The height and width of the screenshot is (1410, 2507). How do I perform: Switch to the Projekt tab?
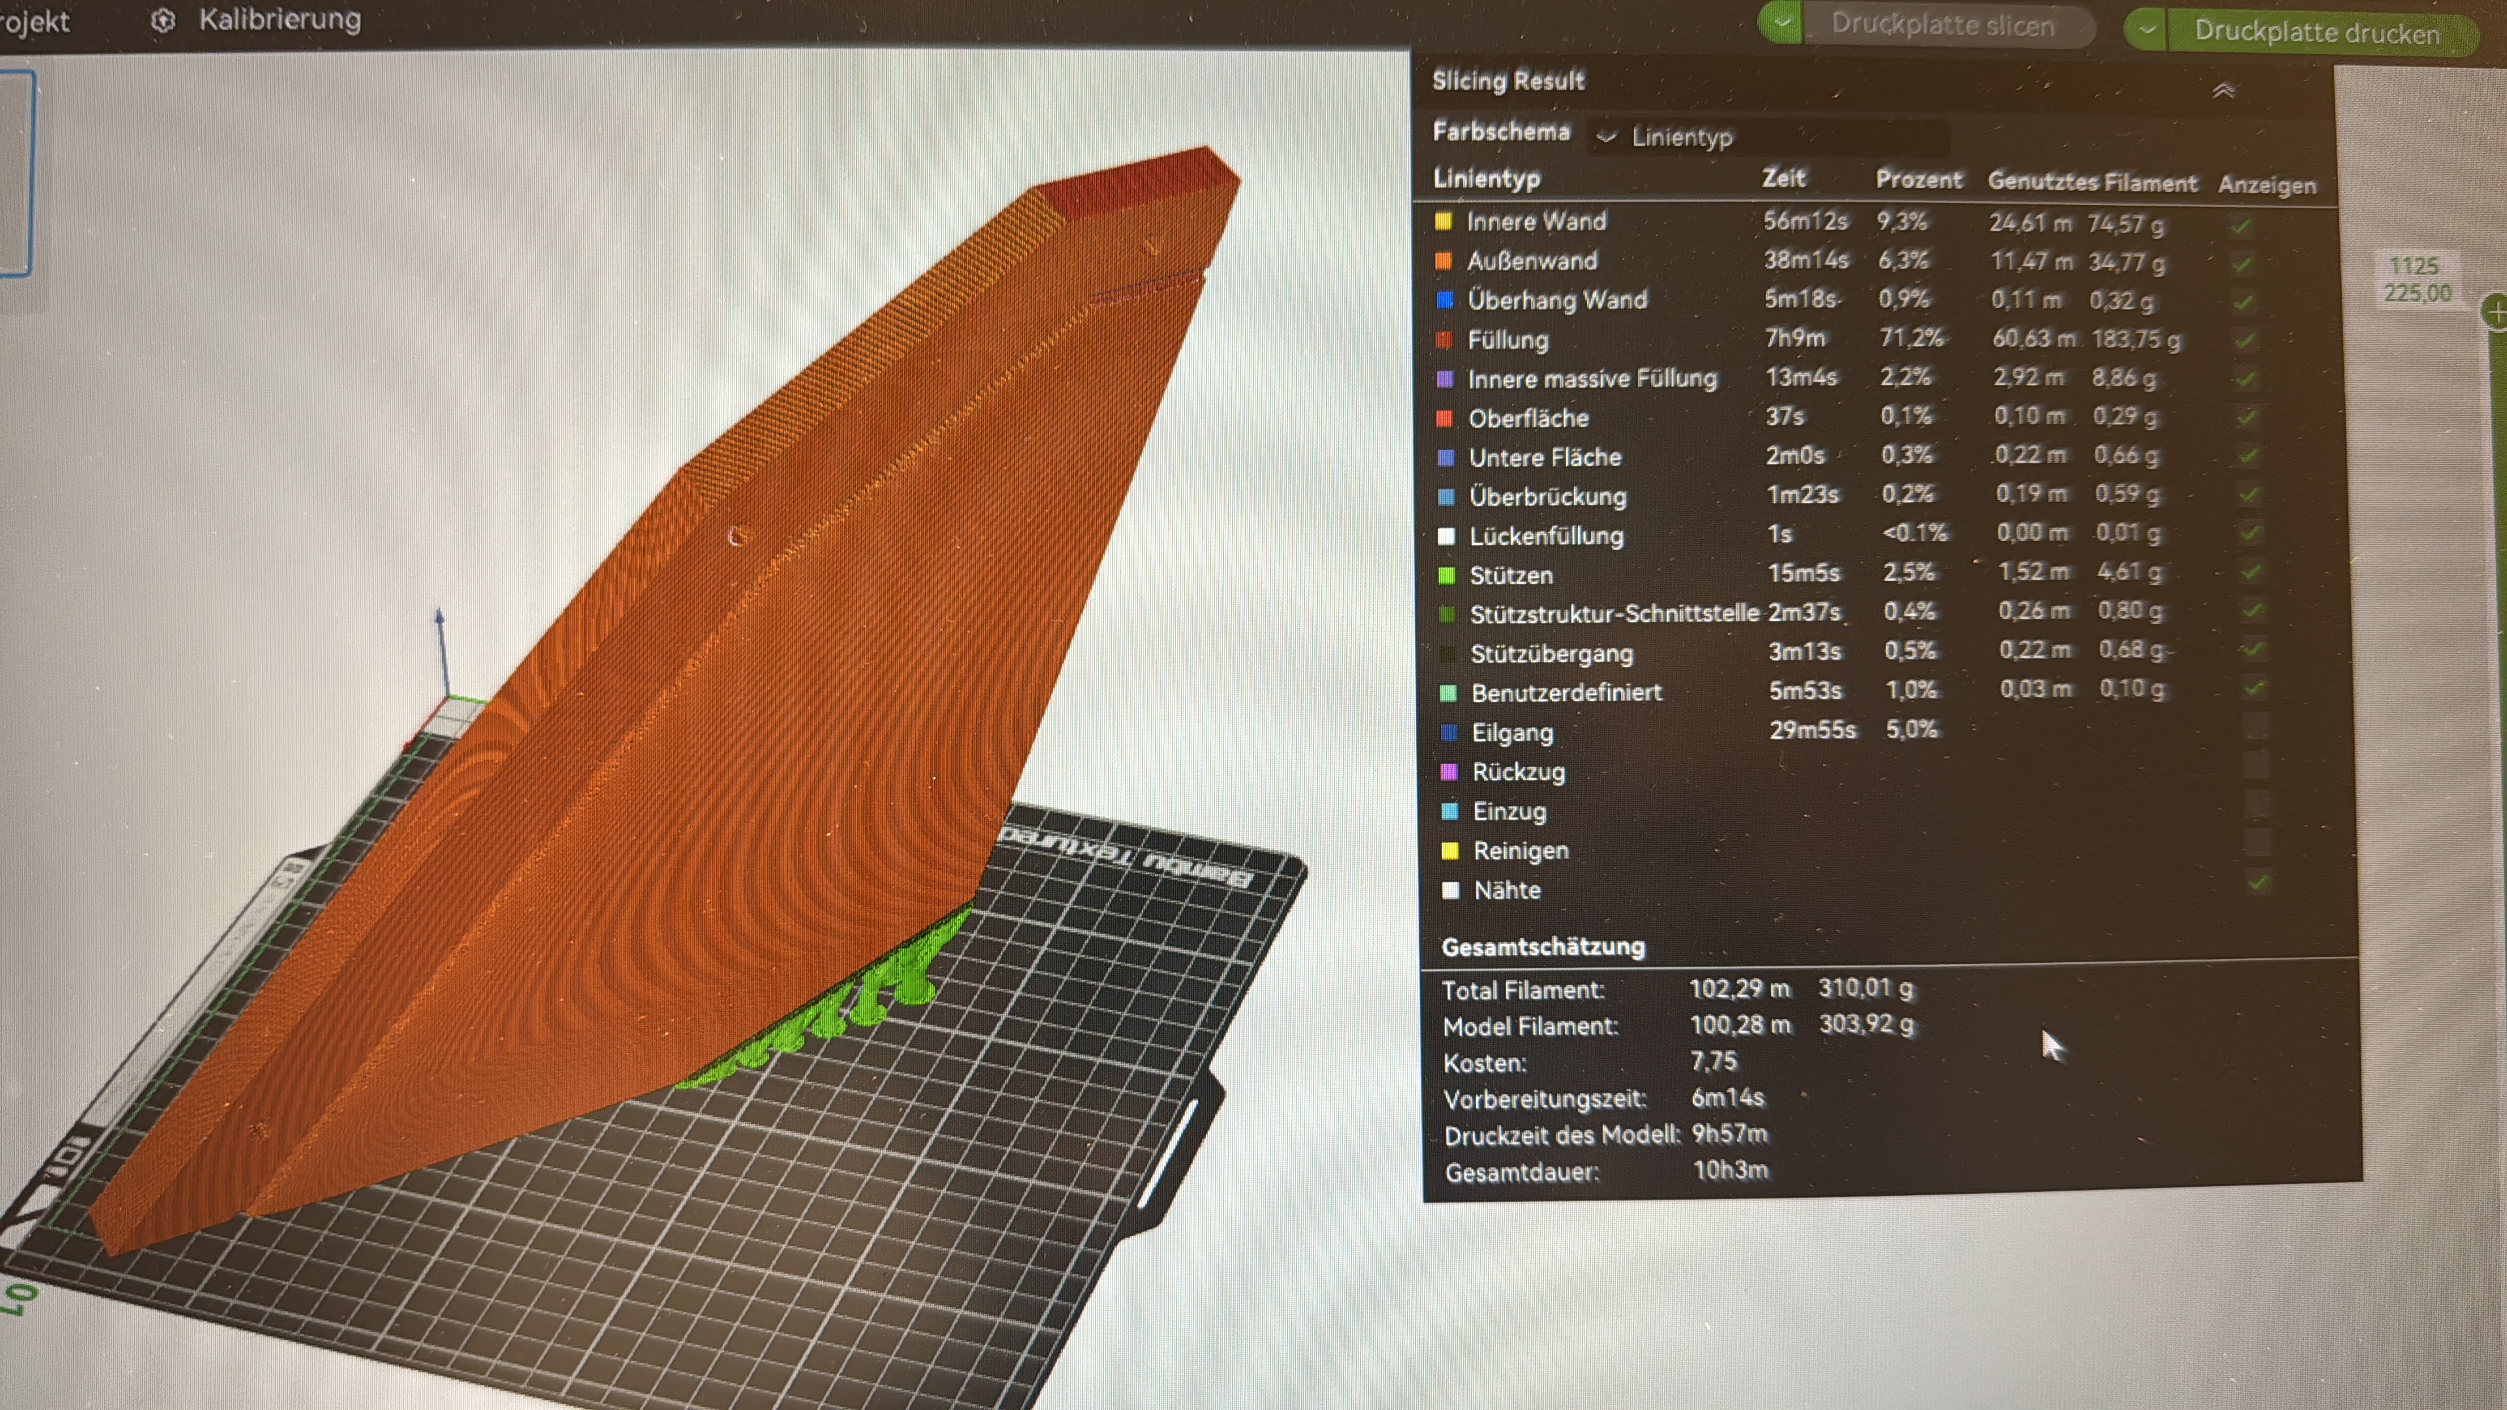pos(34,22)
